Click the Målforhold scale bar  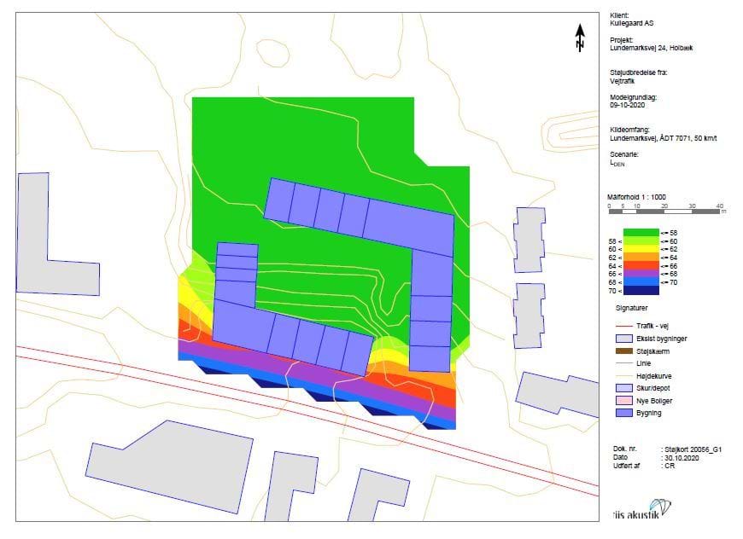point(666,212)
